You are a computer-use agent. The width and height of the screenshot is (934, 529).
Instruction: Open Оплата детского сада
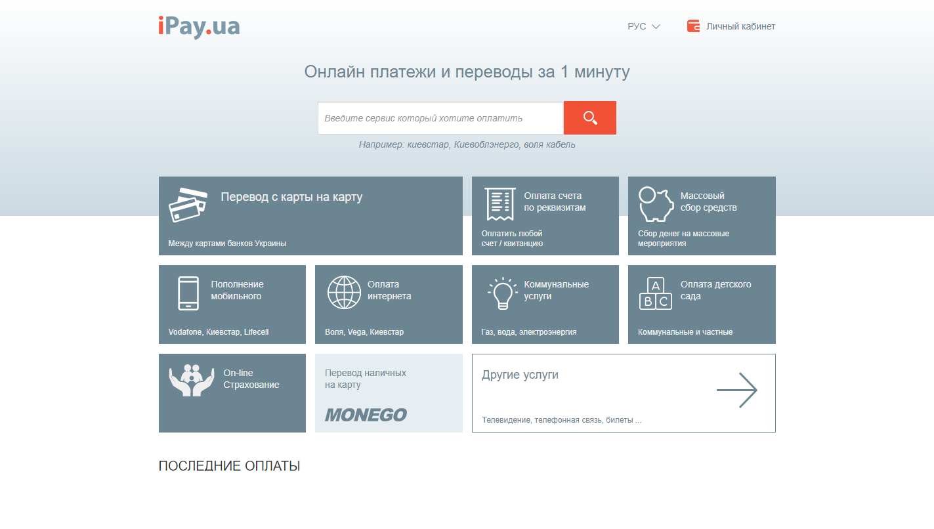[x=716, y=290]
